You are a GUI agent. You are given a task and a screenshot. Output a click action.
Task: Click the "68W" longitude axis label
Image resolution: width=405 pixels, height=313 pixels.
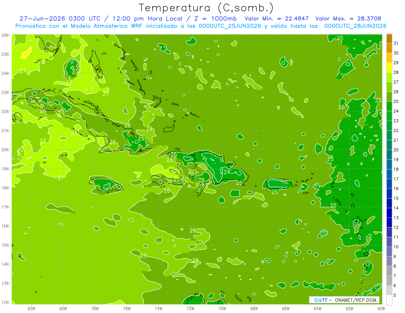254,308
